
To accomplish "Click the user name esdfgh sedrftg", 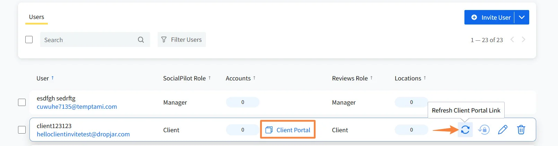I will 56,98.
